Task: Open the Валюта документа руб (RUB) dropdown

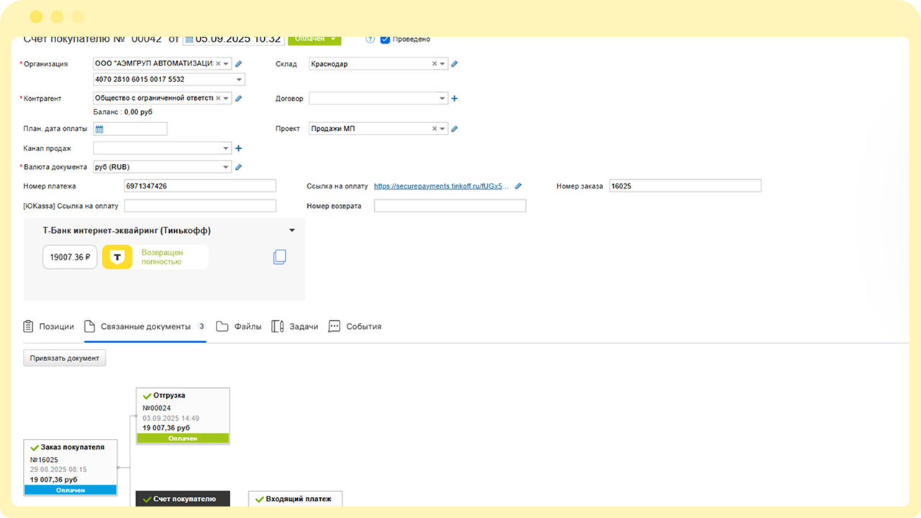Action: [x=227, y=167]
